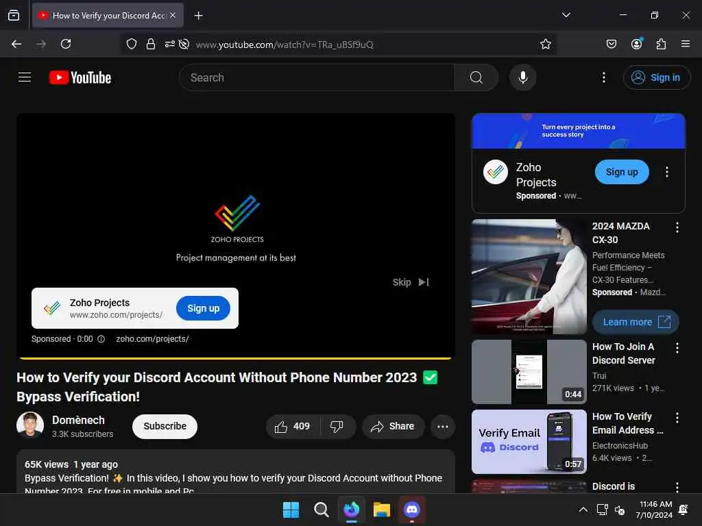Open options for Zoho Projects sidebar ad
Image resolution: width=702 pixels, height=526 pixels.
(x=667, y=172)
